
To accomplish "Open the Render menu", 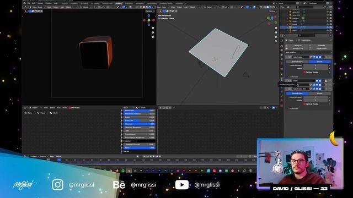I will (x=40, y=3).
